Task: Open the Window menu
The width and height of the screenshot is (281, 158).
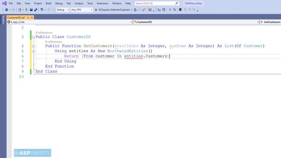Action: point(117,4)
